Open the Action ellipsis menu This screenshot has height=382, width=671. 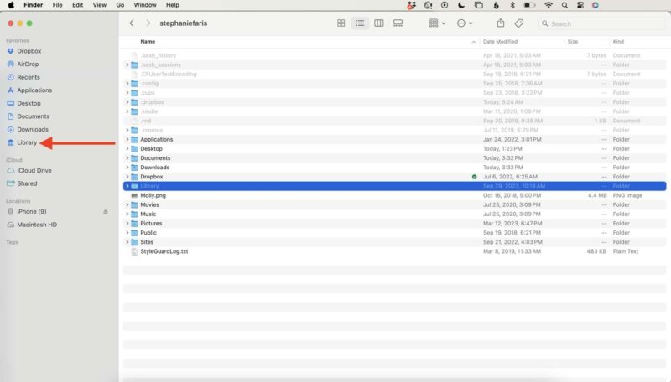pyautogui.click(x=465, y=23)
